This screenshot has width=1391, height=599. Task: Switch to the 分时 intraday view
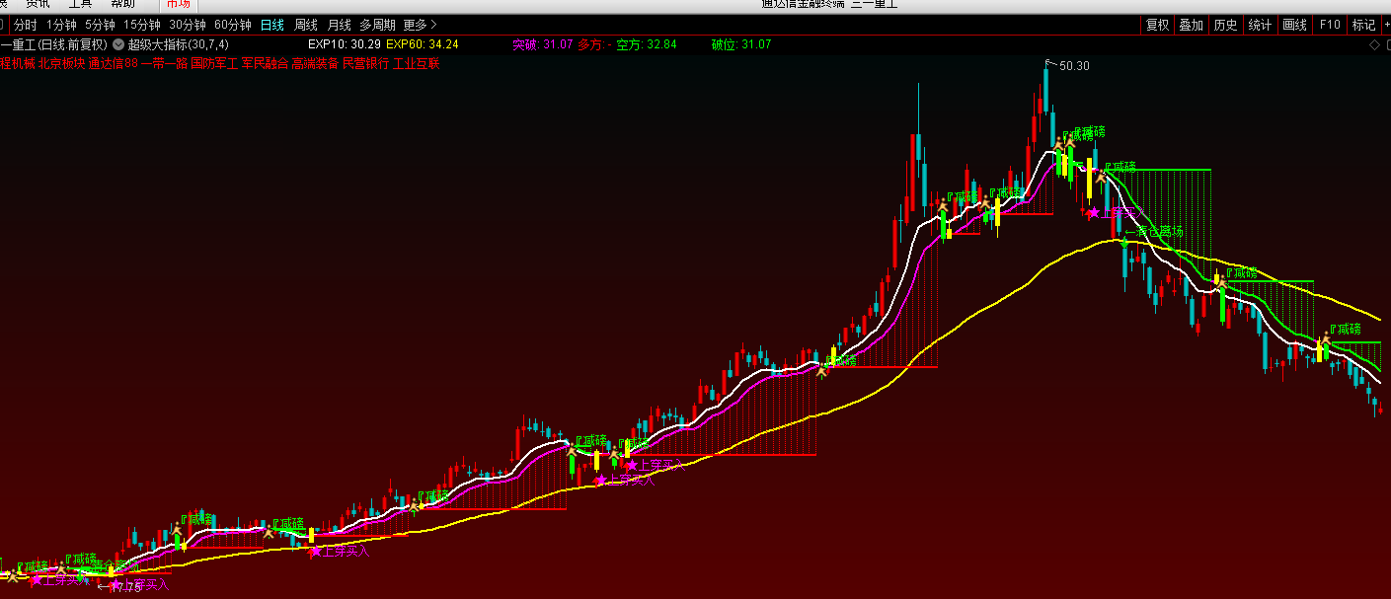click(x=26, y=25)
